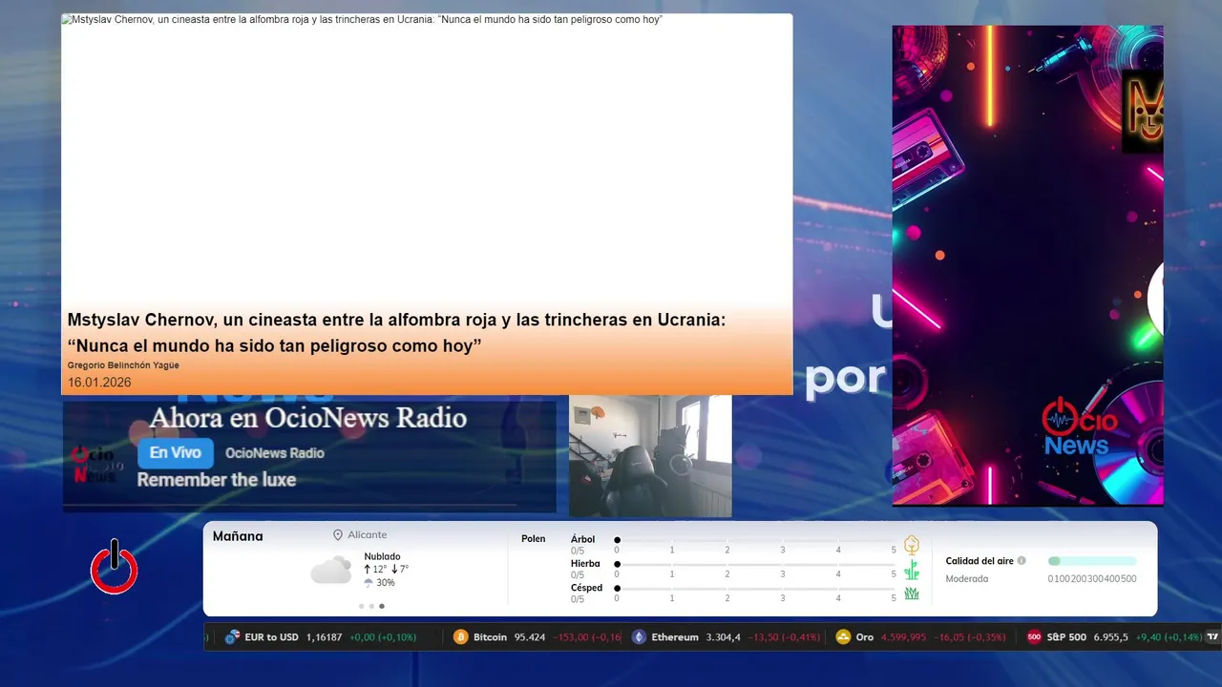Click the red power logo icon
This screenshot has height=687, width=1222.
click(115, 568)
